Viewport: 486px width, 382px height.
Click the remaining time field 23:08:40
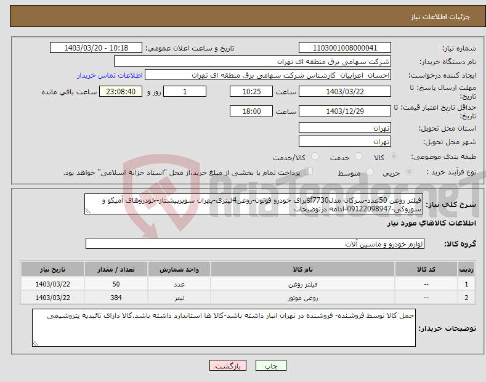pyautogui.click(x=121, y=91)
